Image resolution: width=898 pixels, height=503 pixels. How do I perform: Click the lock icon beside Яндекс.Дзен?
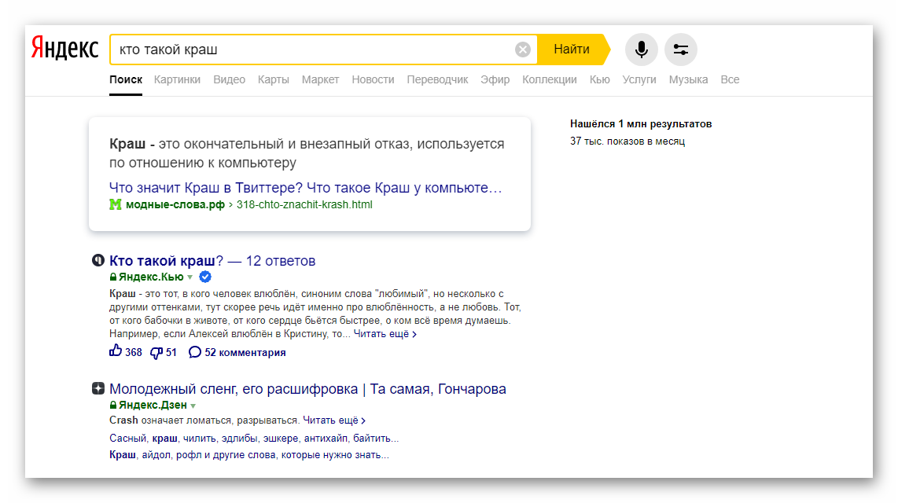(113, 405)
